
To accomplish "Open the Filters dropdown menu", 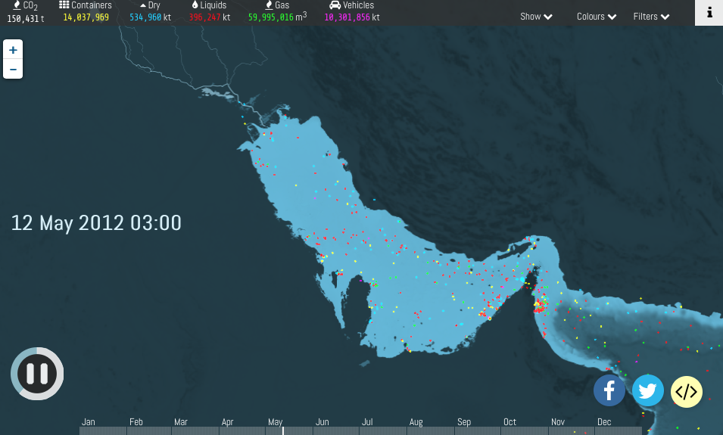I will (651, 17).
